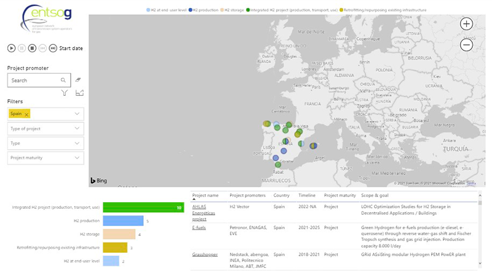Open the Type of project dropdown
Viewport: 492px width, 271px height.
tap(77, 128)
